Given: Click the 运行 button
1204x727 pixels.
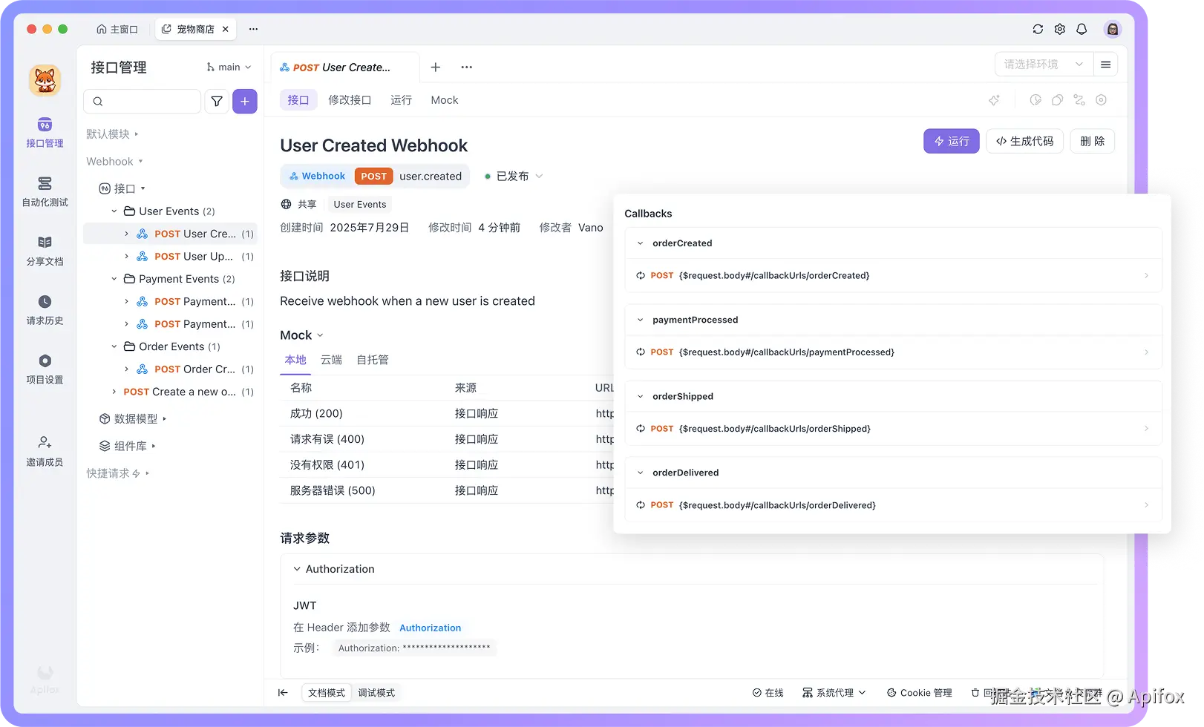Looking at the screenshot, I should pyautogui.click(x=951, y=141).
